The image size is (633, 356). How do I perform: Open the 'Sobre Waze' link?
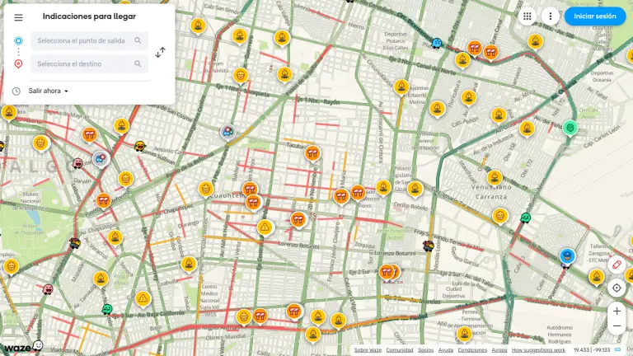coord(368,350)
